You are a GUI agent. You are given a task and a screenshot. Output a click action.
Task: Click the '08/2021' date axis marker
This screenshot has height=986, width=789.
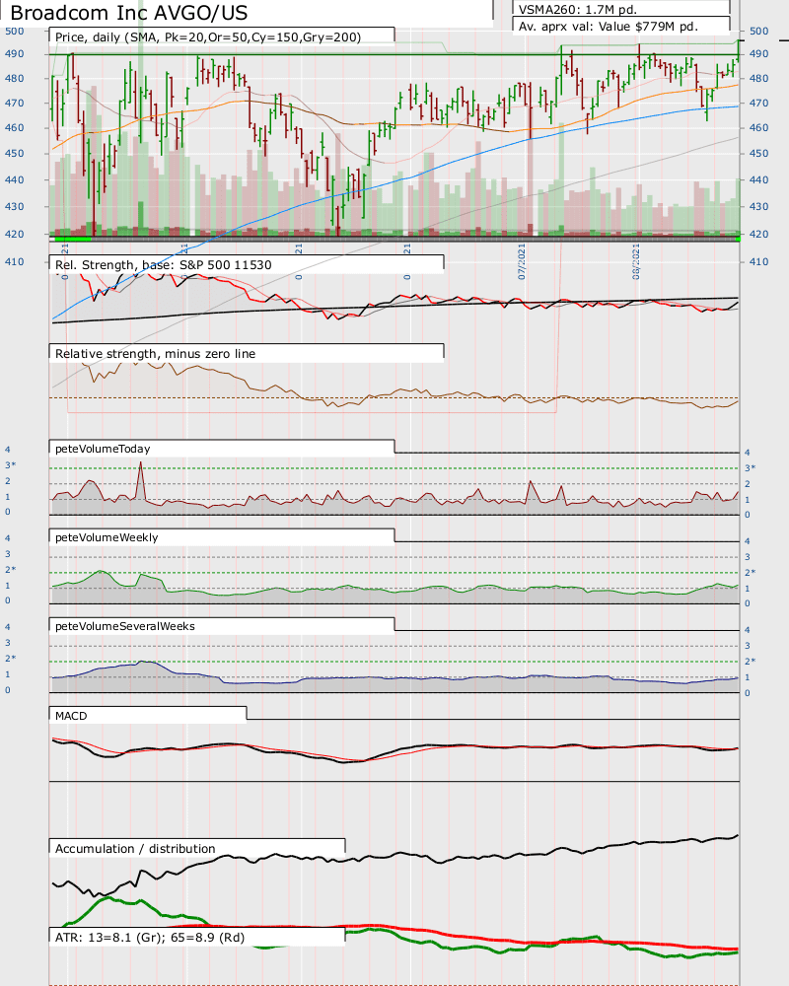(x=636, y=262)
